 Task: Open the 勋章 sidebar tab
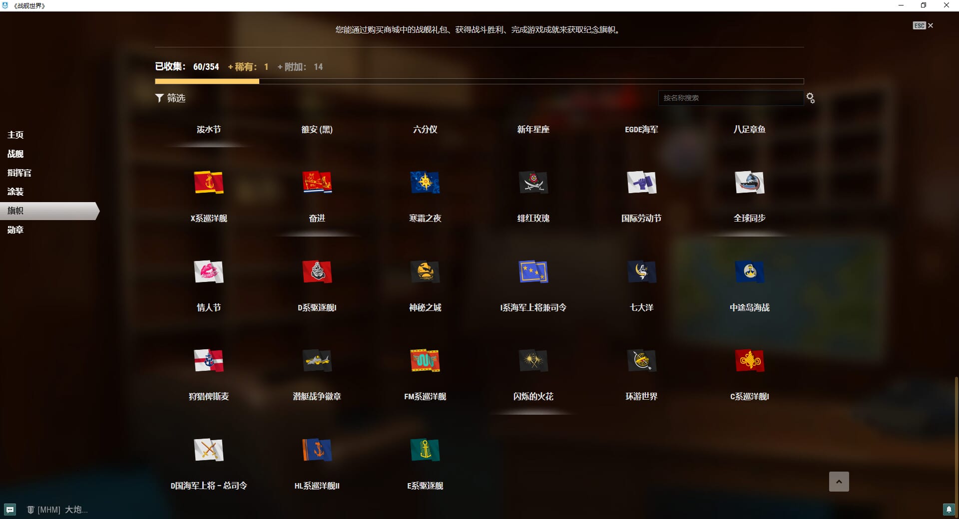[15, 230]
